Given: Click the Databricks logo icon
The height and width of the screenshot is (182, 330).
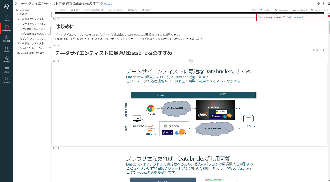Looking at the screenshot, I should pyautogui.click(x=7, y=6).
